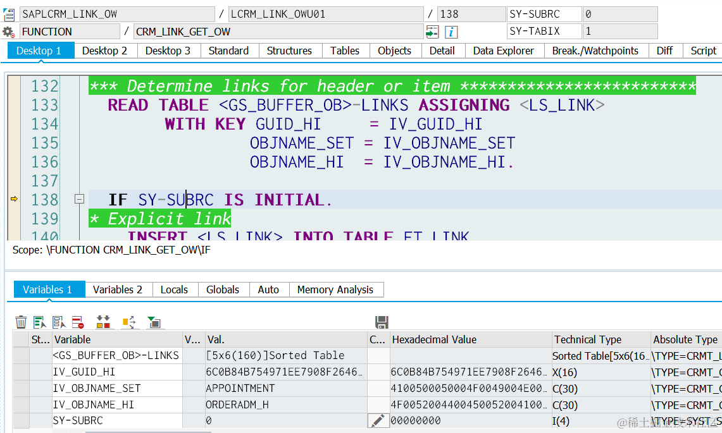
Task: Select the Tables tab
Action: 345,51
